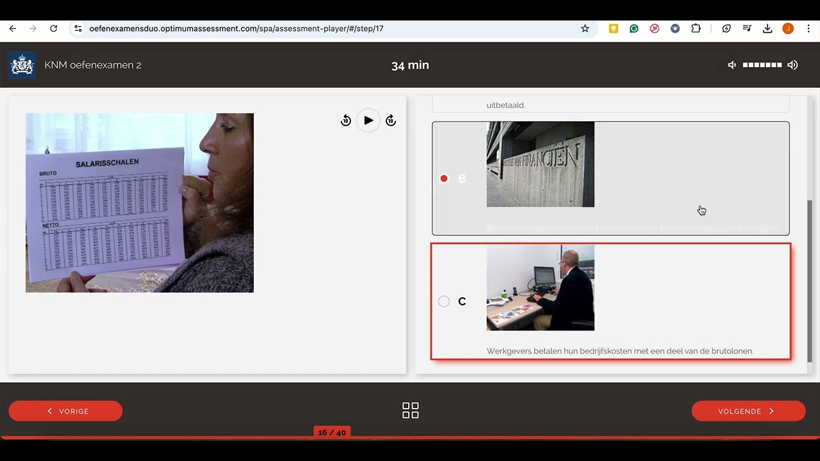Viewport: 820px width, 461px height.
Task: Rewind audio 10 seconds
Action: [346, 120]
